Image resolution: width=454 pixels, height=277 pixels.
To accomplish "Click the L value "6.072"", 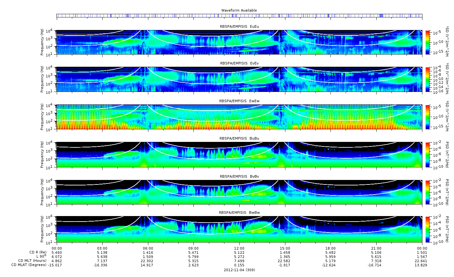I will (57, 256).
